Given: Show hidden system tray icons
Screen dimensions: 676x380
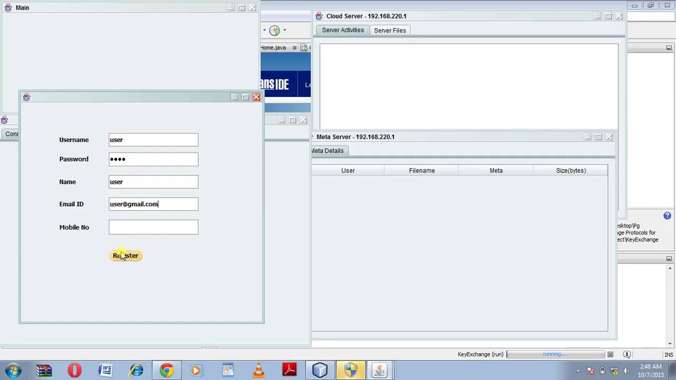Looking at the screenshot, I should [578, 370].
